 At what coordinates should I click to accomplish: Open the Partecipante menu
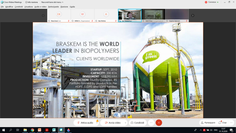coord(53,7)
